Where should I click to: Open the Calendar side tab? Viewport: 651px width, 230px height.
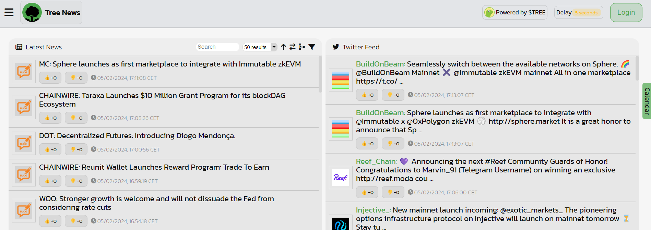tap(647, 101)
